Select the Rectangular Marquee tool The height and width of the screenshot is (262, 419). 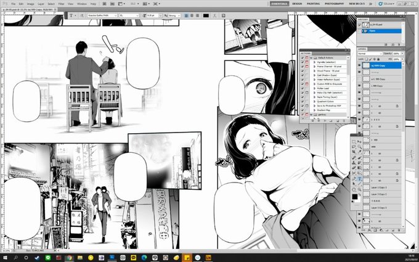click(x=354, y=142)
